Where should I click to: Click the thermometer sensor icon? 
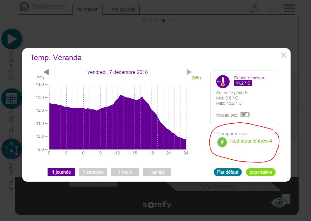(x=223, y=82)
